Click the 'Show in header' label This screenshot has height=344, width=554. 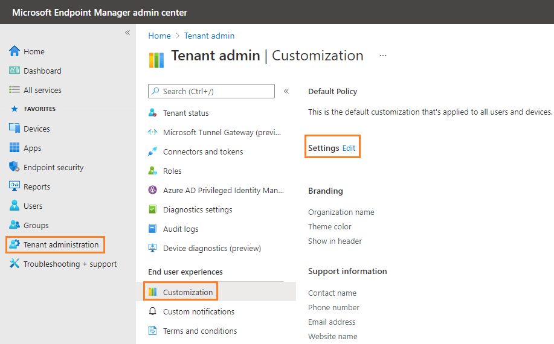click(x=335, y=241)
